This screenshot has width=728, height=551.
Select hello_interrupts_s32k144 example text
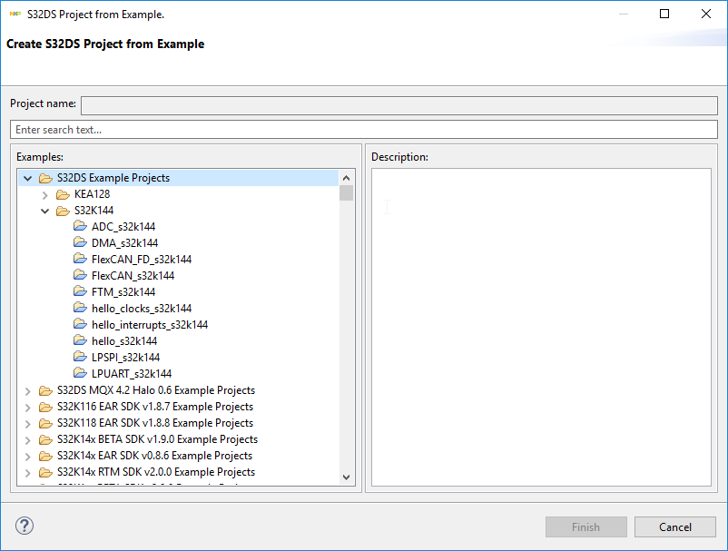click(x=150, y=324)
